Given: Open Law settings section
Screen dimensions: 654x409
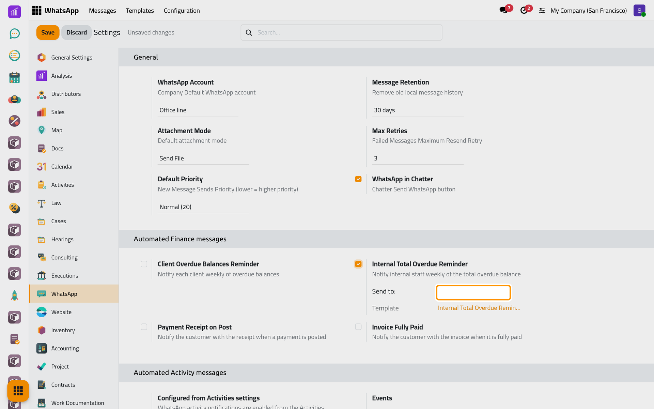Looking at the screenshot, I should tap(74, 203).
